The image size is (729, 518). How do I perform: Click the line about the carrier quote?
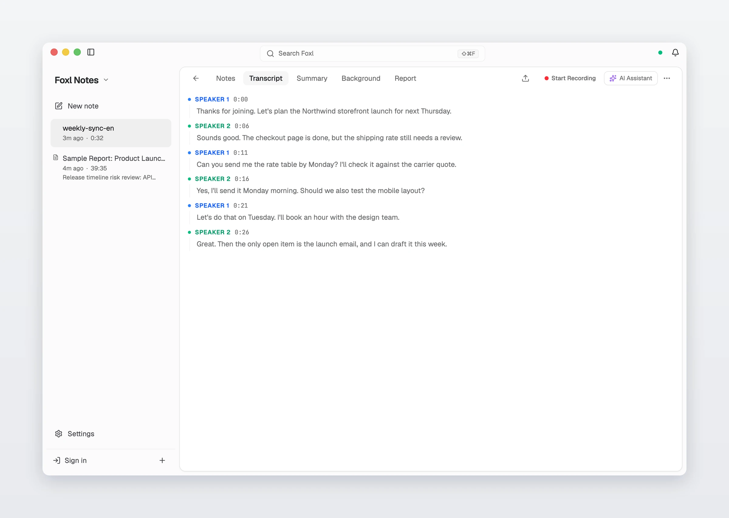(326, 164)
